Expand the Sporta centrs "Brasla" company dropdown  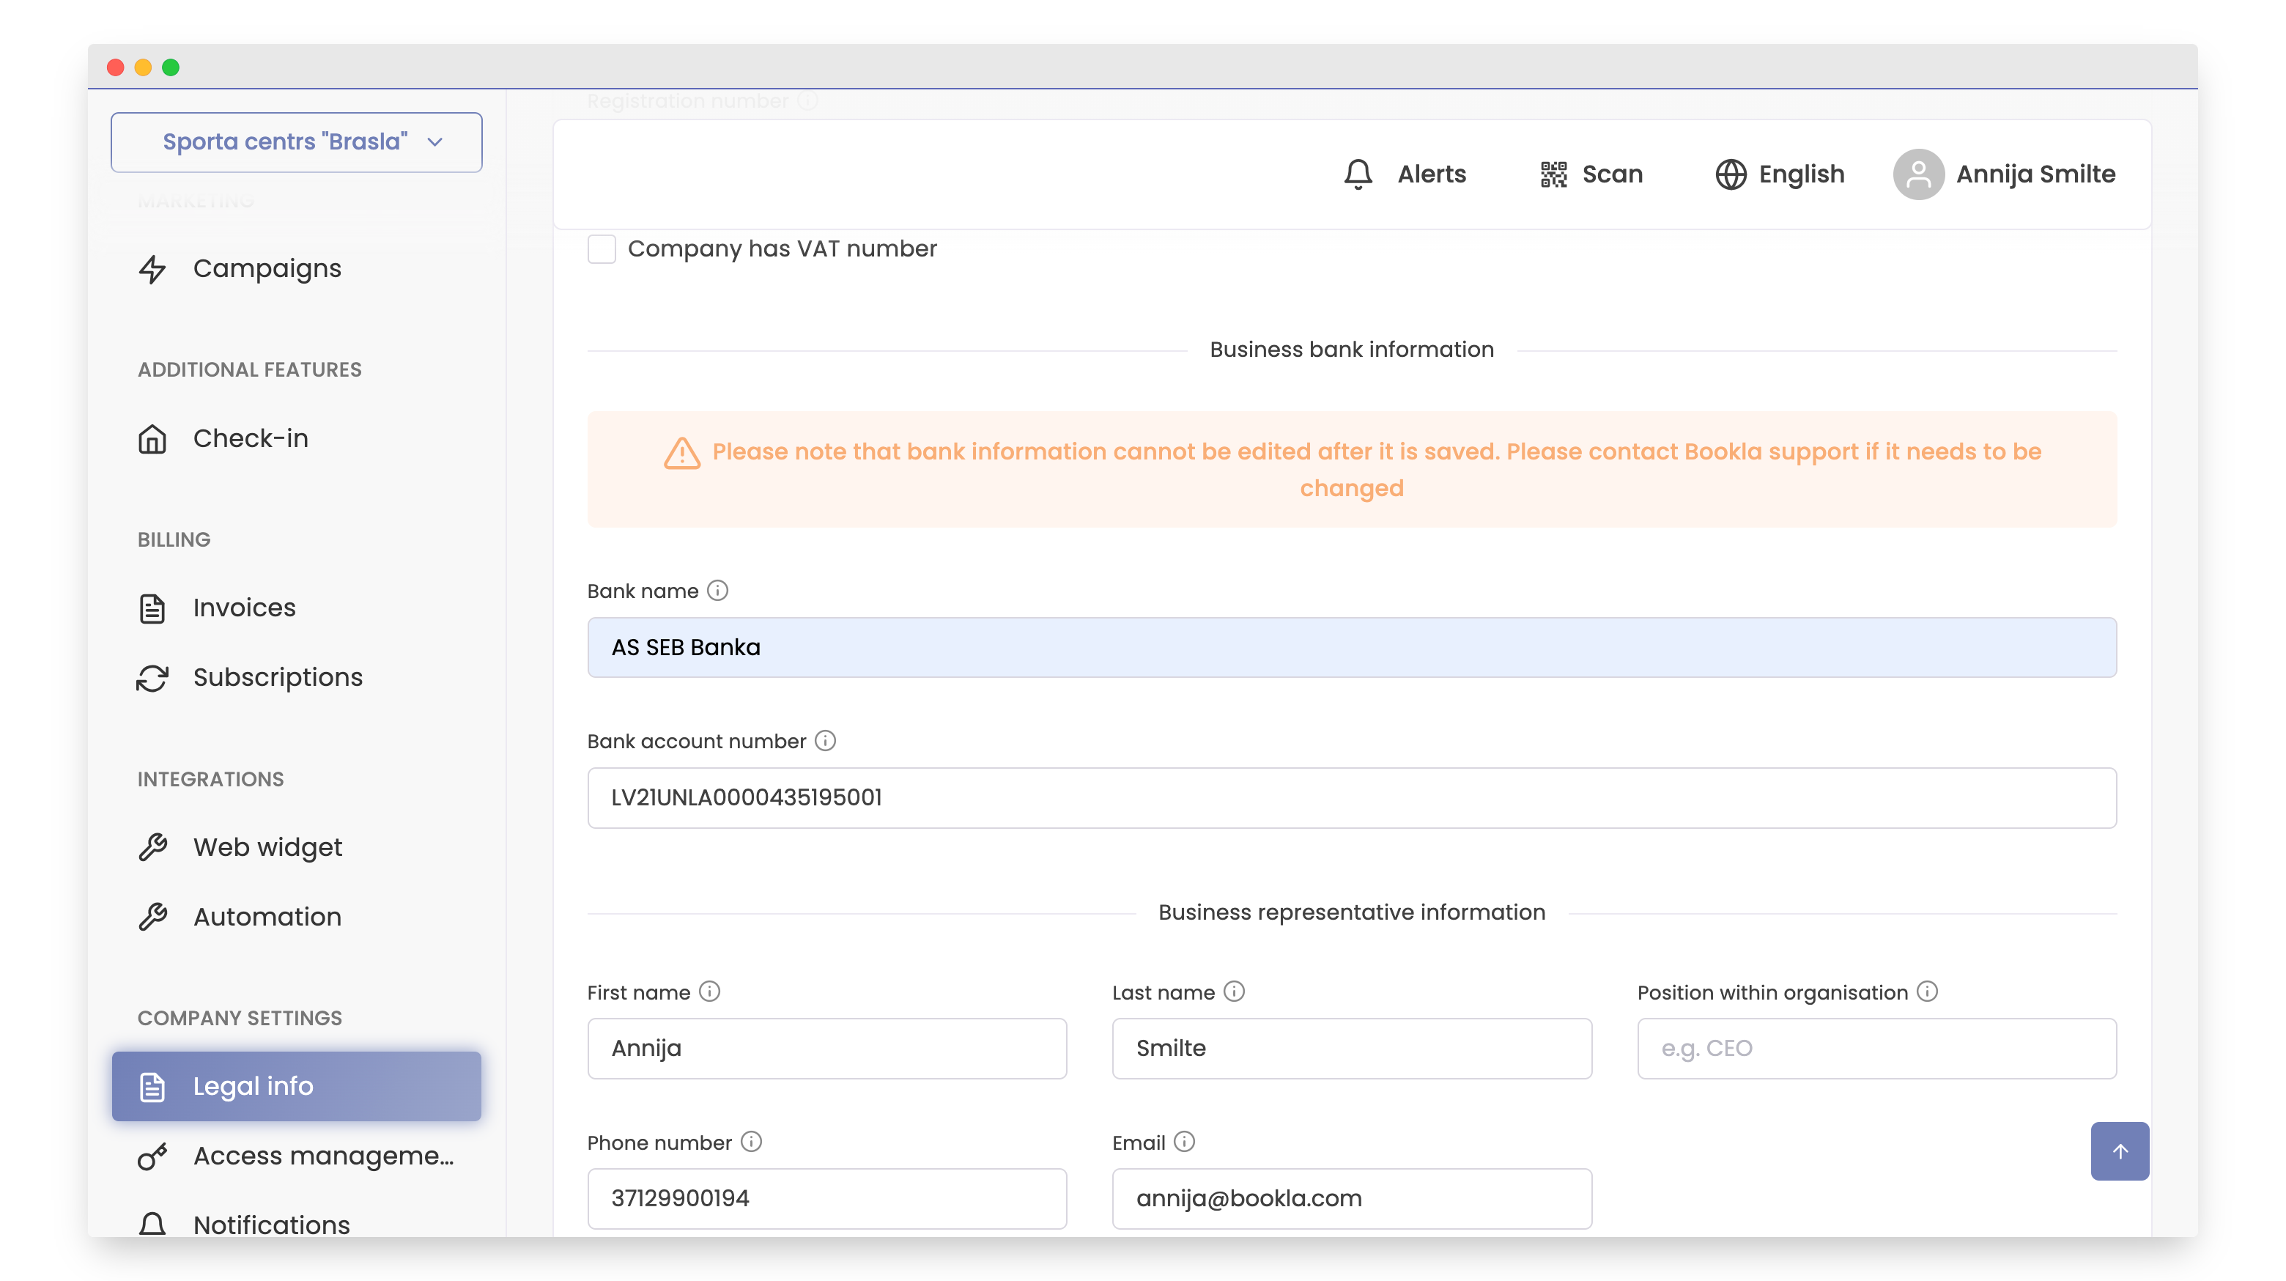pyautogui.click(x=297, y=142)
